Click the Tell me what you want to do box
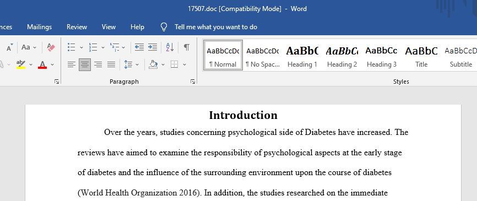 point(216,27)
